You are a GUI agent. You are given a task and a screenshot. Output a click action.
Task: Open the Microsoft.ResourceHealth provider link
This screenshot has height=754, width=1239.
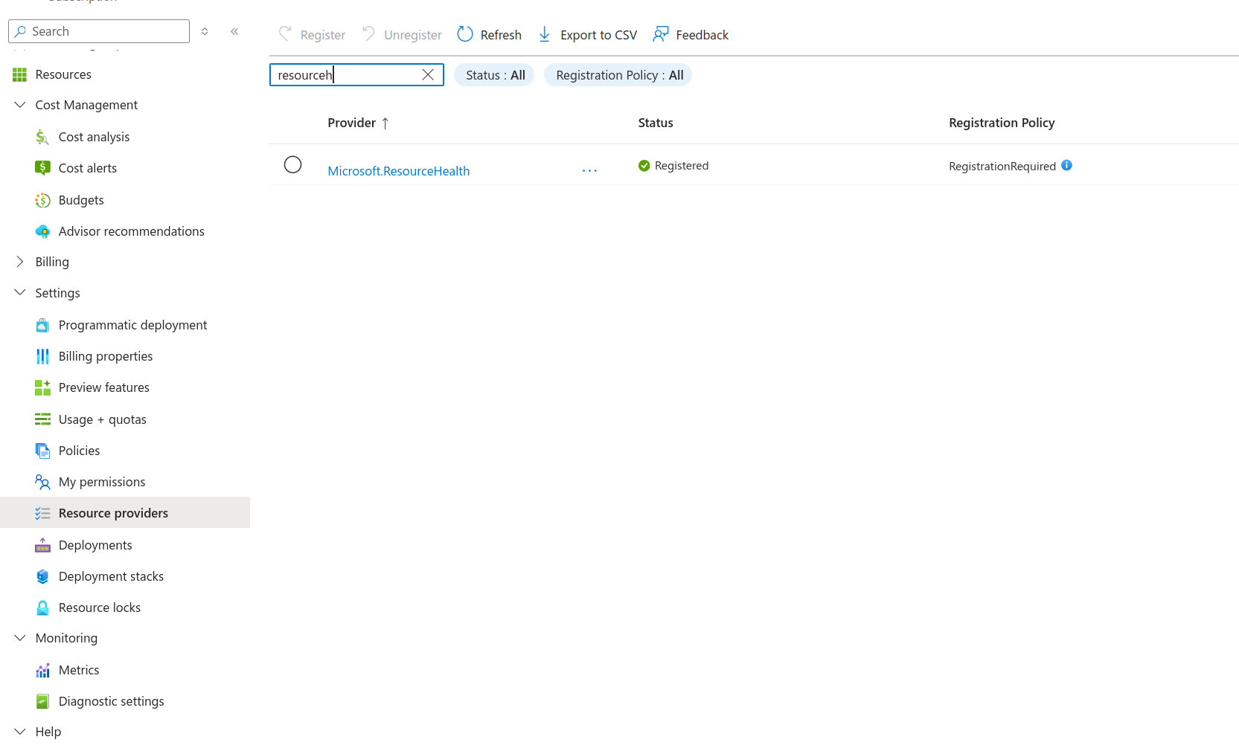(399, 171)
